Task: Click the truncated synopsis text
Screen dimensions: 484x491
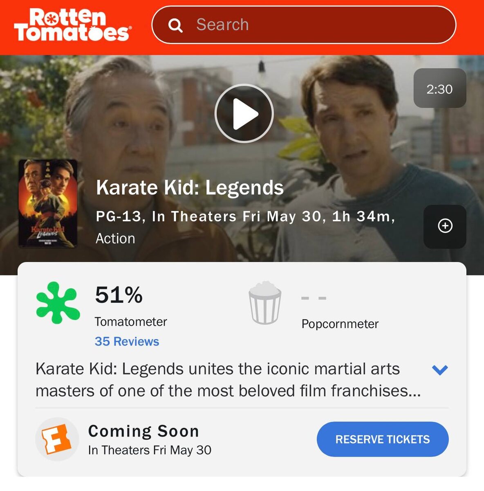Action: click(x=228, y=380)
